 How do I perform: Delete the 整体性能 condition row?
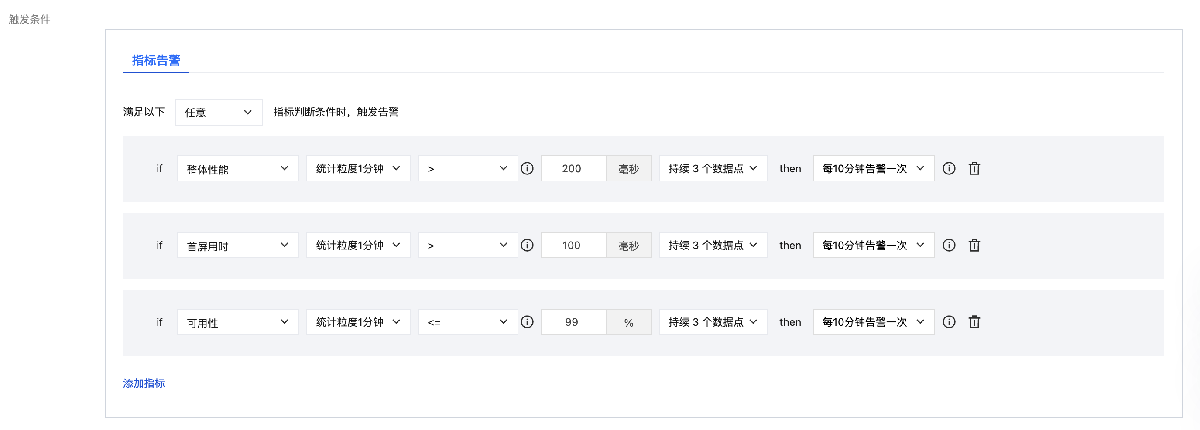[x=974, y=168]
